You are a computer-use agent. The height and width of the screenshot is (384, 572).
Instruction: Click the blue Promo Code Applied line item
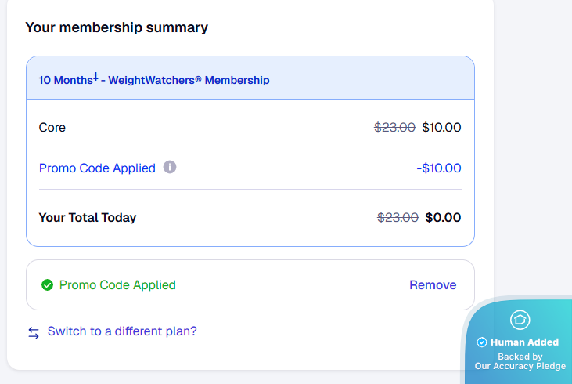click(x=97, y=168)
